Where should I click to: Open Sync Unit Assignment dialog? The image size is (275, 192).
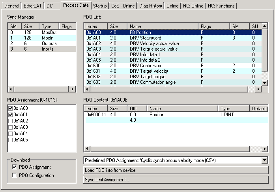click(x=176, y=180)
